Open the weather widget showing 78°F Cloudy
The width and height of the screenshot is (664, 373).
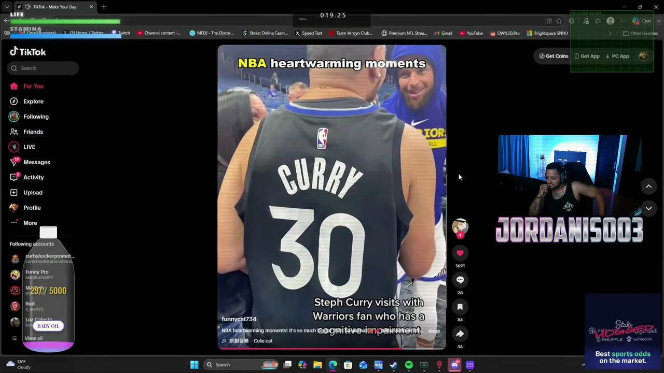pyautogui.click(x=19, y=365)
